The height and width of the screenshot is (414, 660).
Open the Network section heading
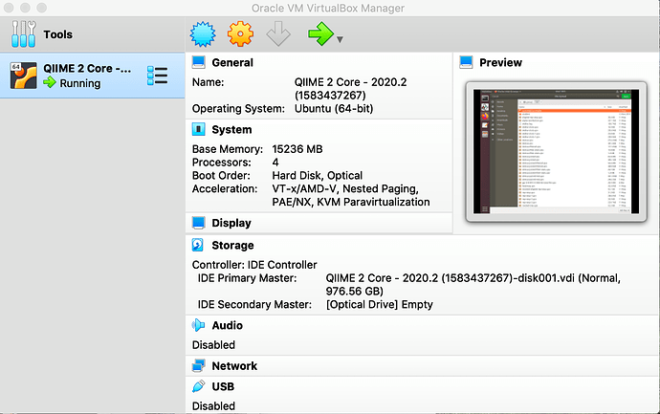click(234, 366)
